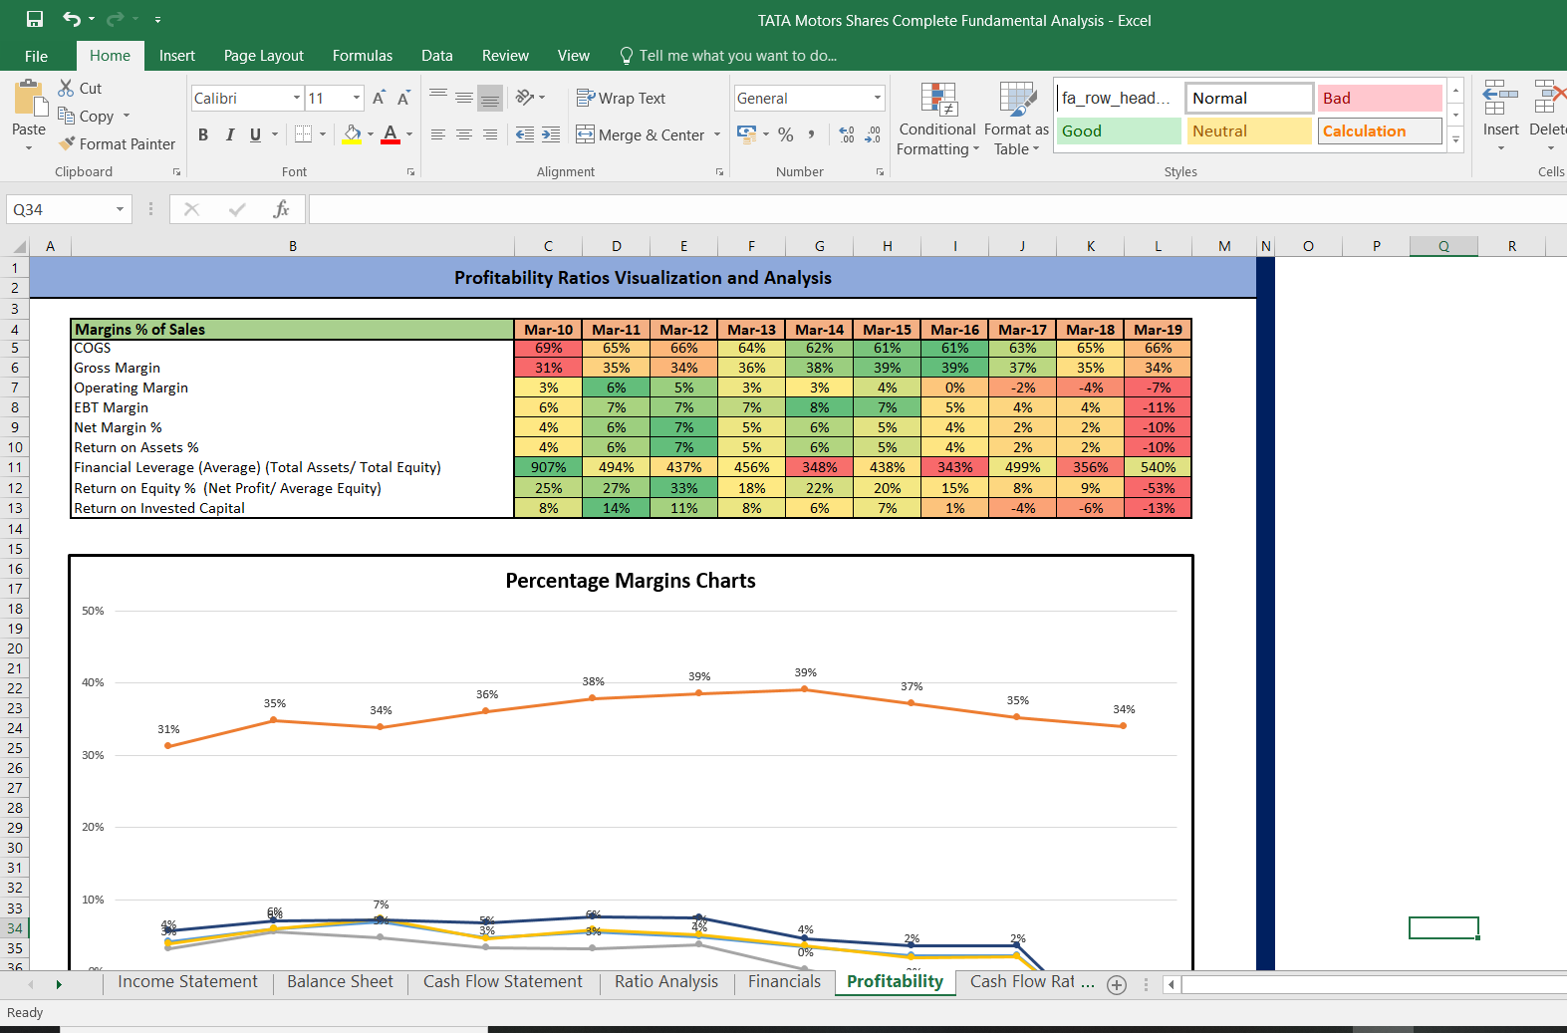This screenshot has height=1033, width=1567.
Task: Apply the yellow fill color
Action: click(x=352, y=134)
